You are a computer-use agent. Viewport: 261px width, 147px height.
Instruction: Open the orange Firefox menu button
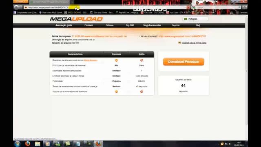[x=21, y=2]
